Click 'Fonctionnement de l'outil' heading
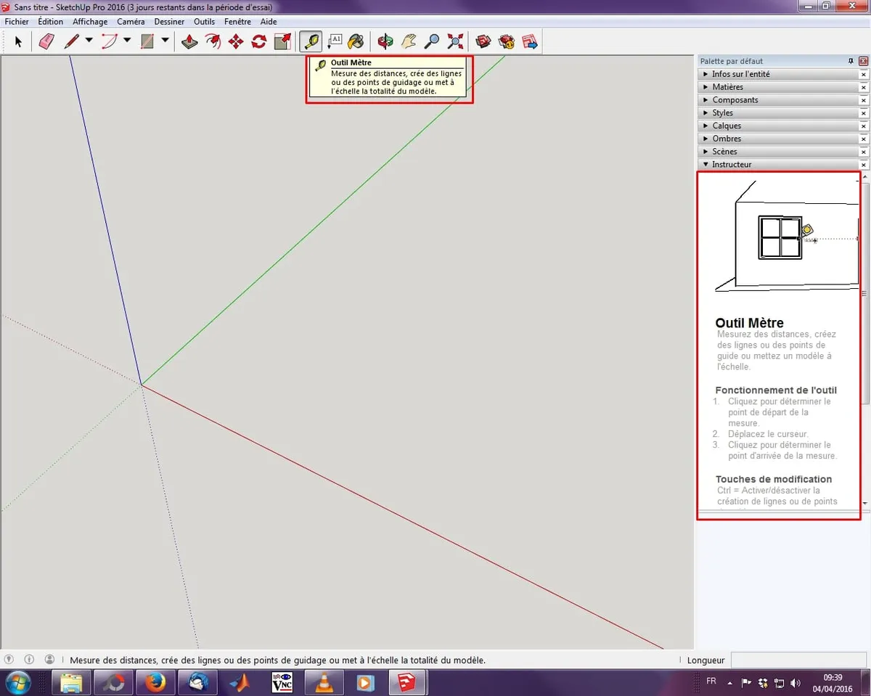The image size is (871, 696). click(x=776, y=390)
